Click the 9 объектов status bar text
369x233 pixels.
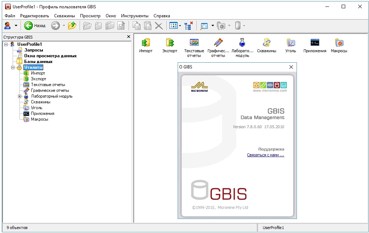(x=17, y=228)
